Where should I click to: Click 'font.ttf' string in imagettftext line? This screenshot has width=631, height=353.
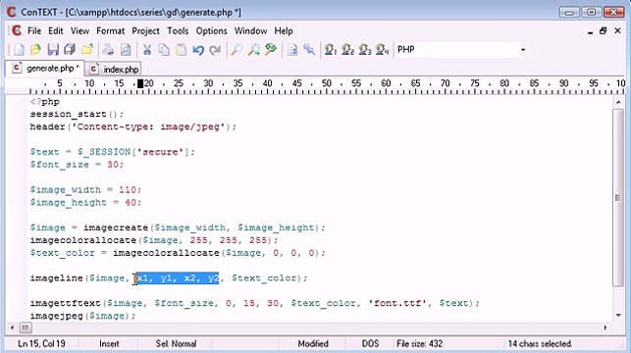397,303
